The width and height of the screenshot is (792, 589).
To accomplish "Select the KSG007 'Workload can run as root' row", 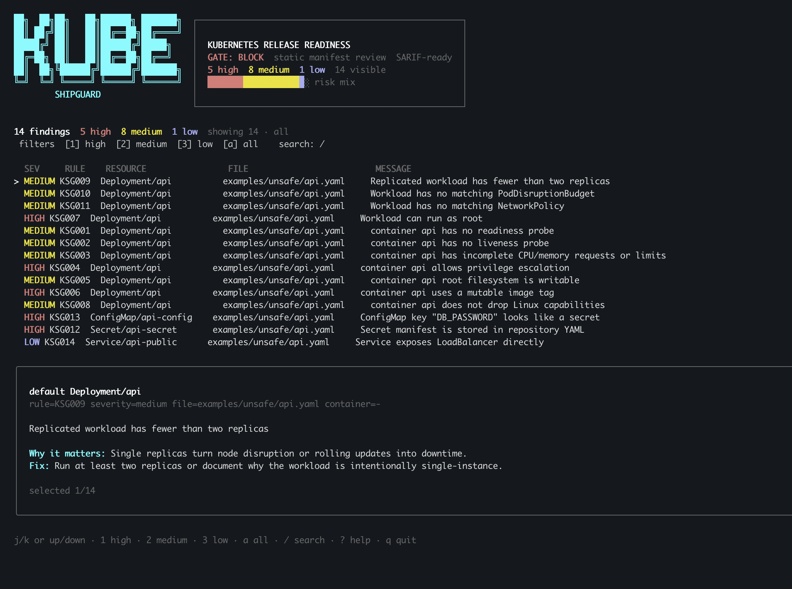I will pyautogui.click(x=253, y=218).
